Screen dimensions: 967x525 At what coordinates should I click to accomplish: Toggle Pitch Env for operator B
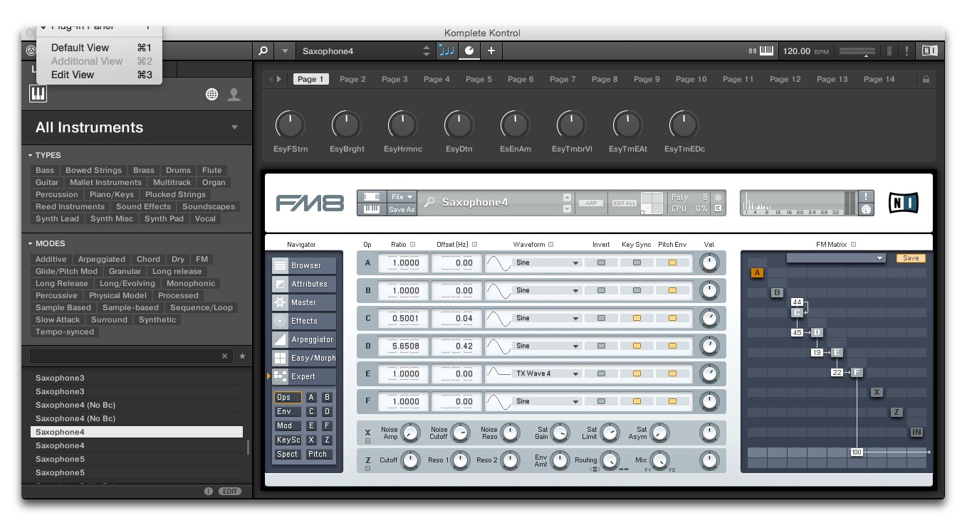(673, 290)
